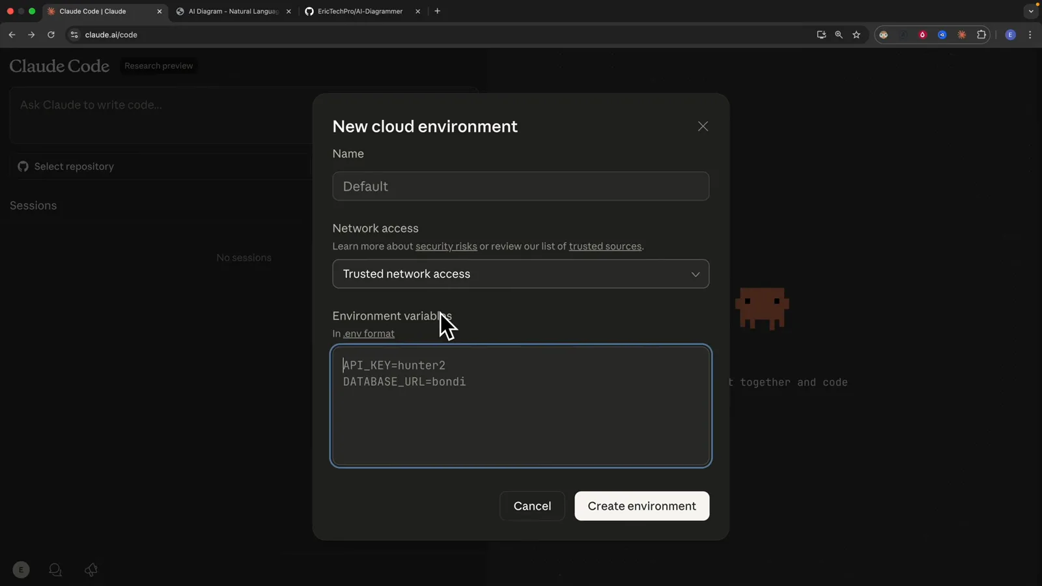Click the Claude Code logo heading

coord(59,66)
